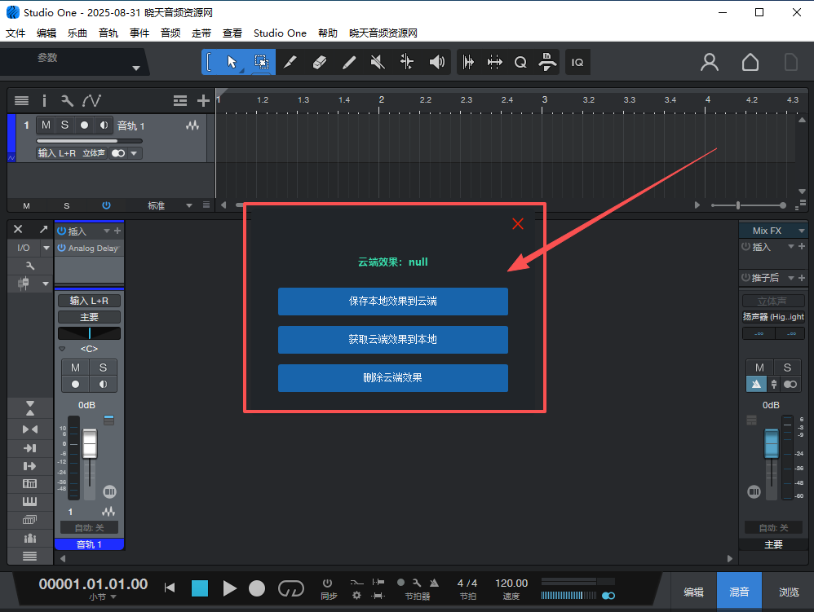Viewport: 814px width, 612px height.
Task: Click the Quantize Q icon
Action: click(x=520, y=62)
